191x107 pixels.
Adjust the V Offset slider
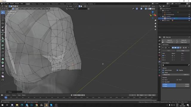click(176, 86)
